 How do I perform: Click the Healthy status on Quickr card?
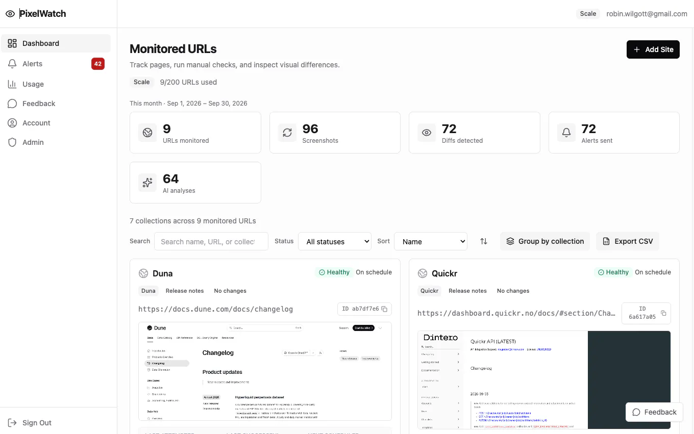tap(613, 272)
